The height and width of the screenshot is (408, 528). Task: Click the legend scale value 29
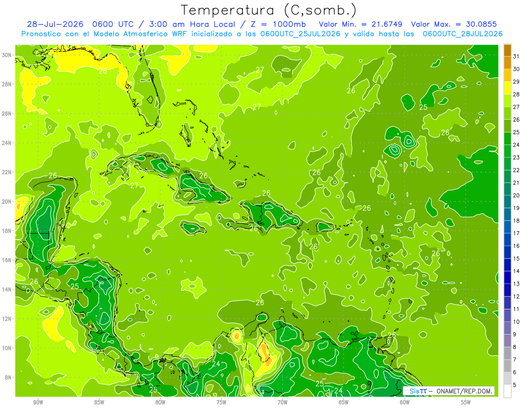click(516, 81)
